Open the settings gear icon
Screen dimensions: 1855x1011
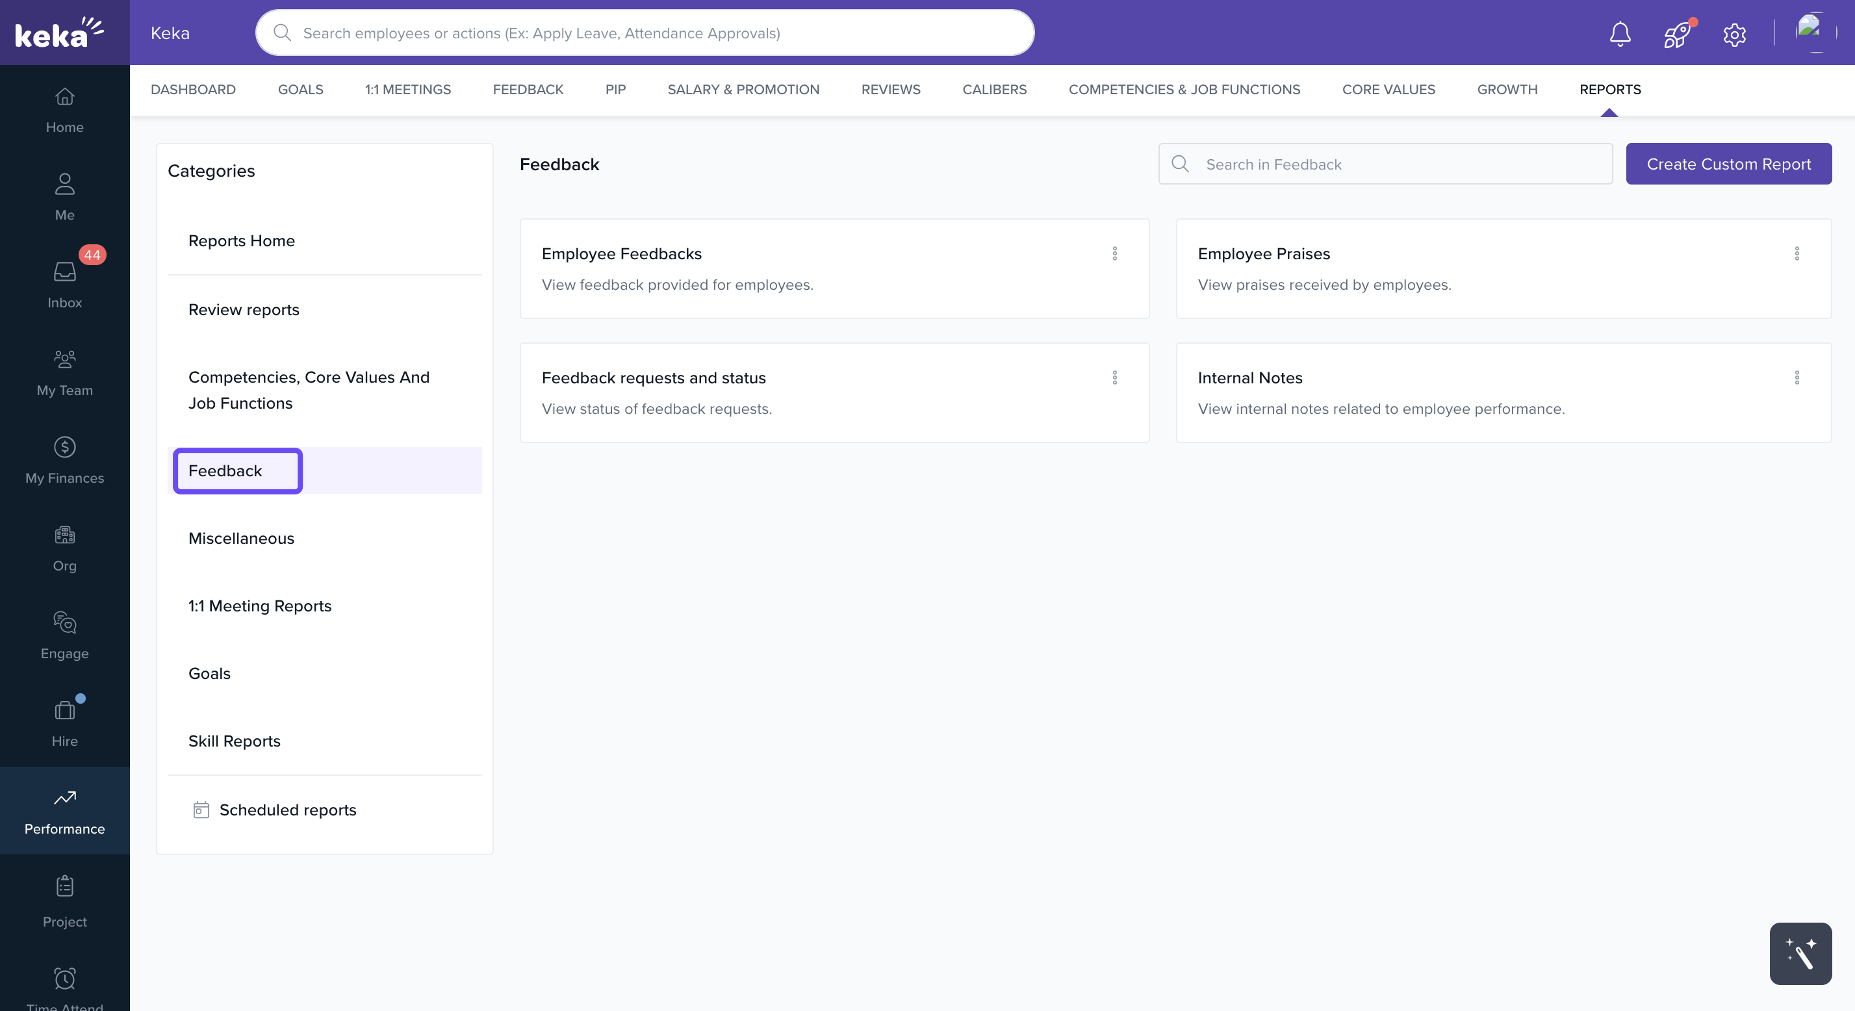1734,34
